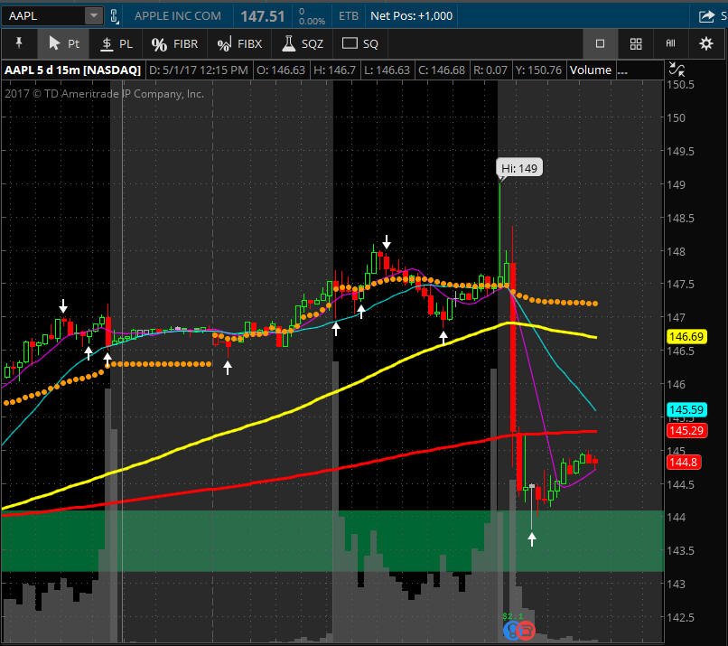Click the H: 146.7 high value
Screen dimensions: 728x646
(334, 70)
